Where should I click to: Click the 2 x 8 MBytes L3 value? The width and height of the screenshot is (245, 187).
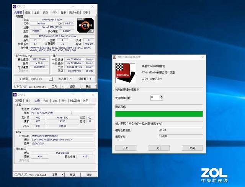click(74, 71)
